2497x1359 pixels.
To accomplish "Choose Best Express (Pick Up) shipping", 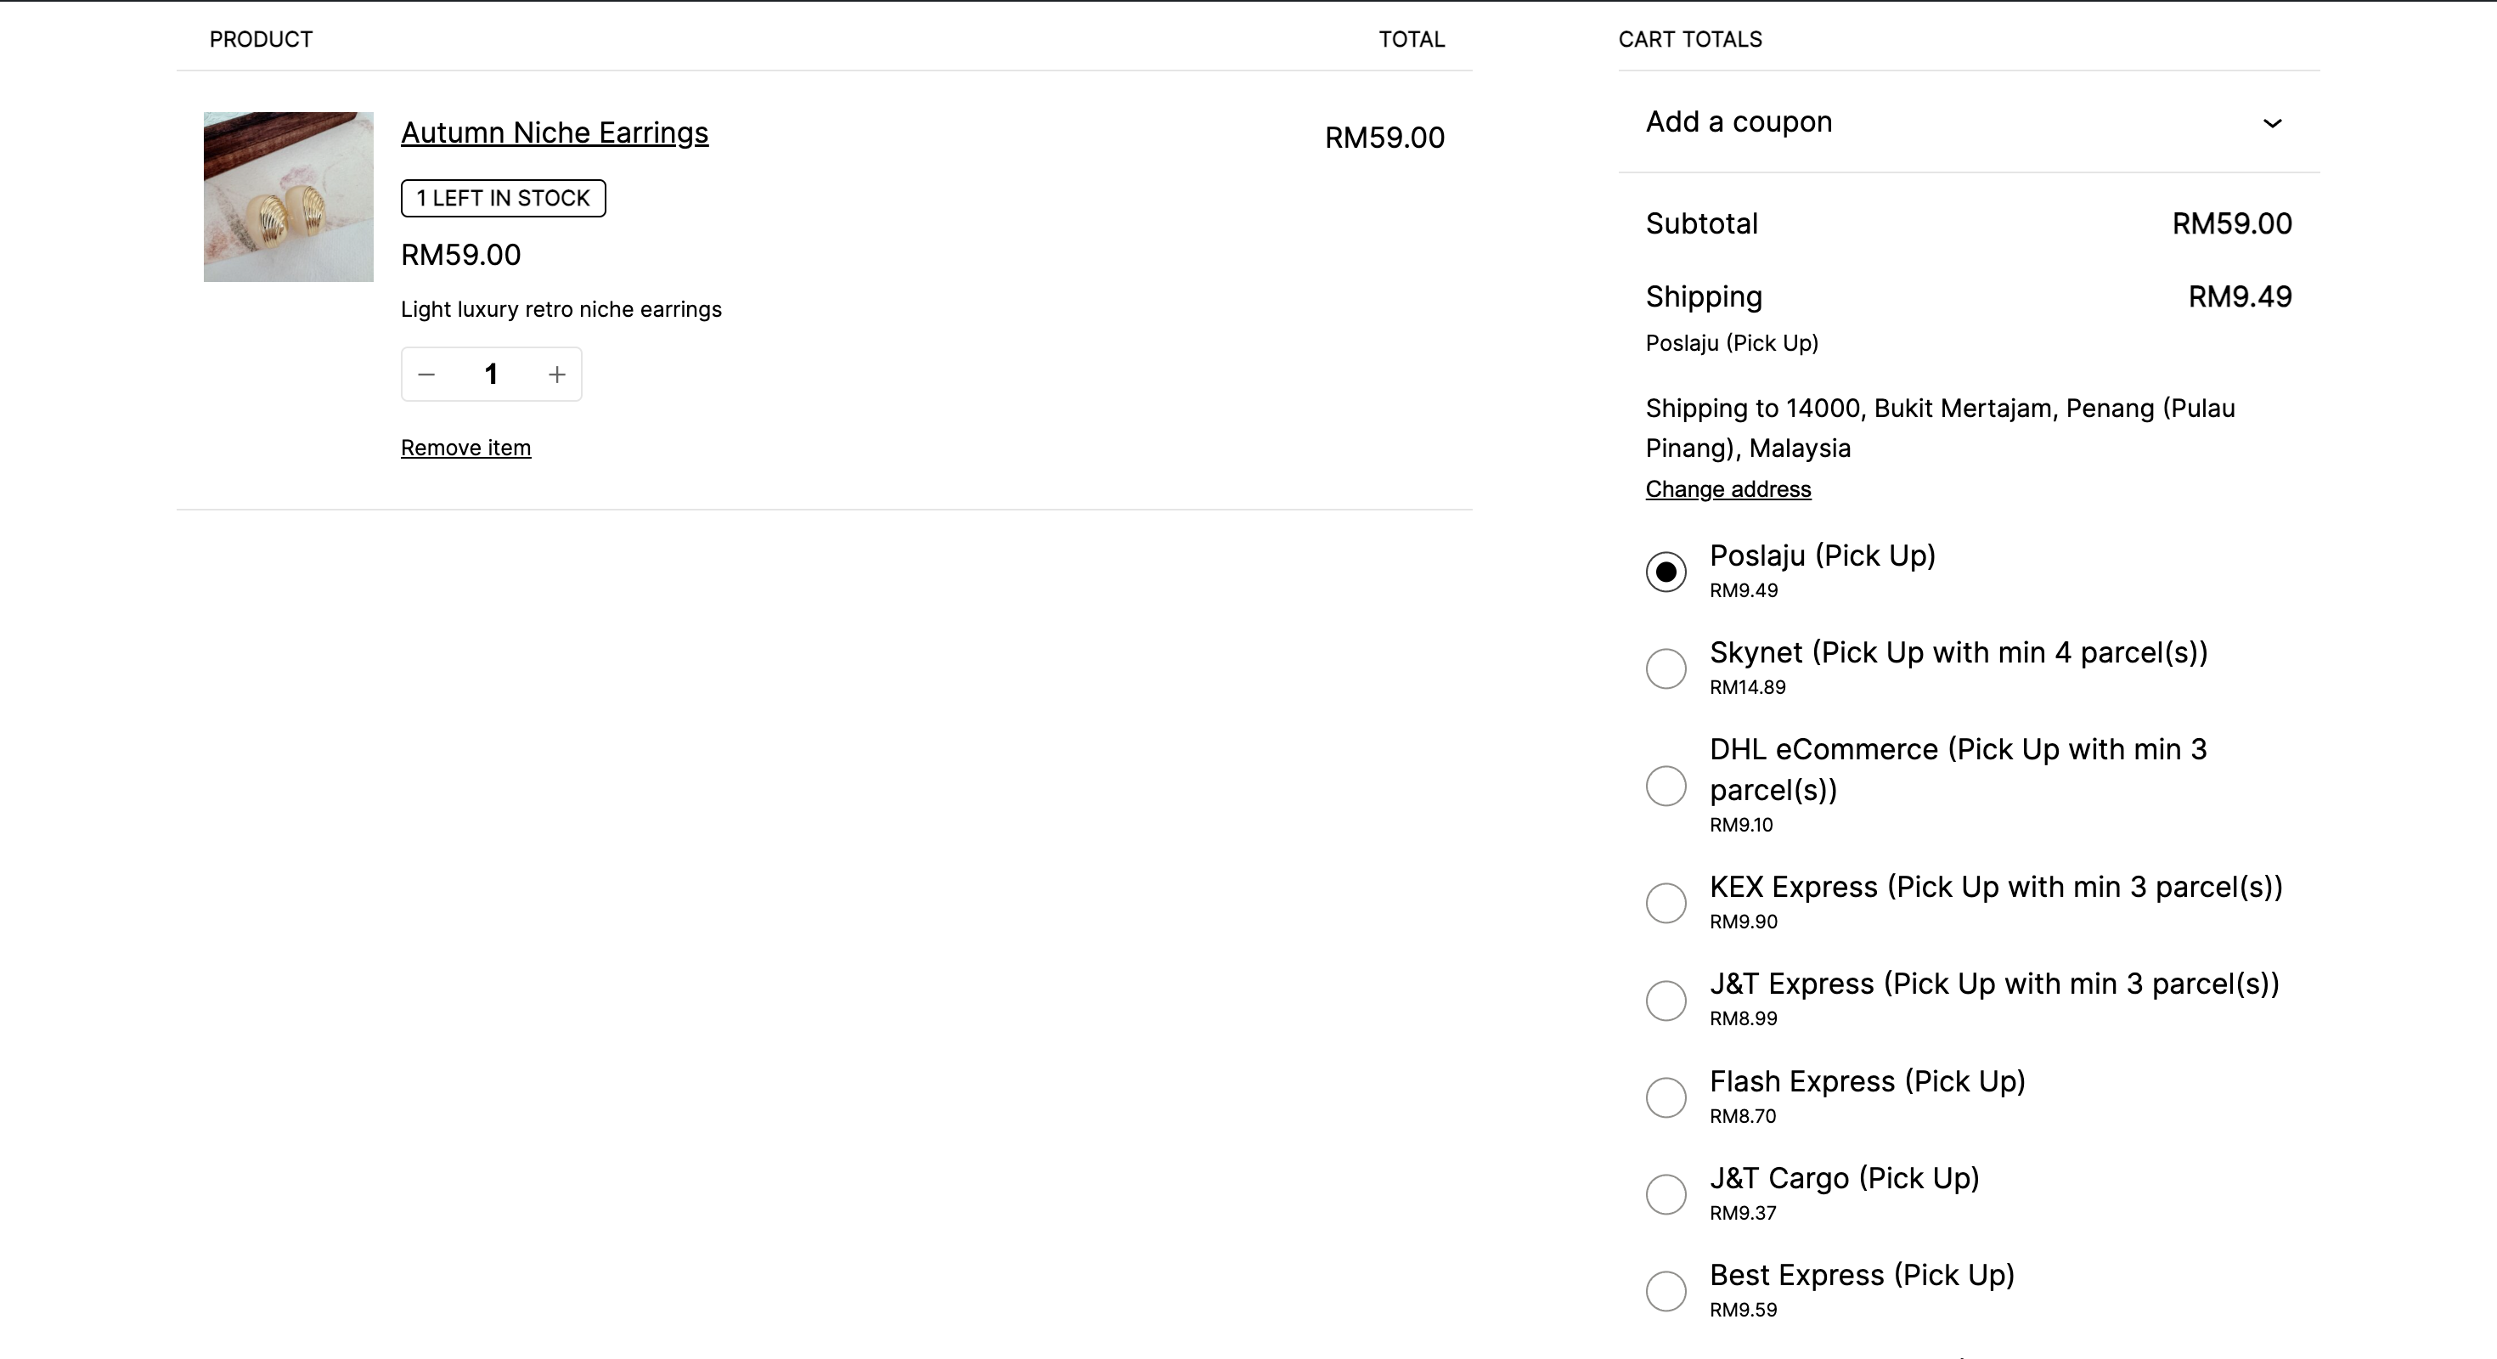I will pyautogui.click(x=1666, y=1290).
